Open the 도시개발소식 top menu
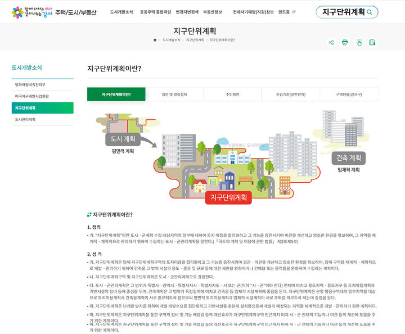The width and height of the screenshot is (405, 334). click(121, 12)
